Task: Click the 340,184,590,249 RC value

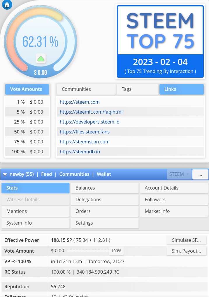Action: tap(98, 272)
